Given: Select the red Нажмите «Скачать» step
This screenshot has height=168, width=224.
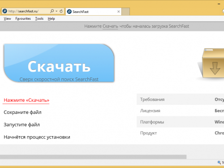Looking at the screenshot, I should click(26, 100).
